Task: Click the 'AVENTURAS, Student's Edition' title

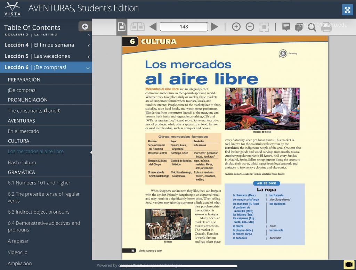Action: pyautogui.click(x=83, y=8)
